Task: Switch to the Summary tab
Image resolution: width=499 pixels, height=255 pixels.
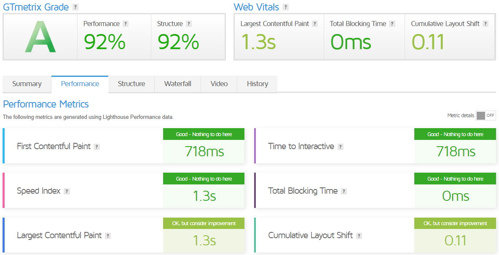Action: point(27,84)
